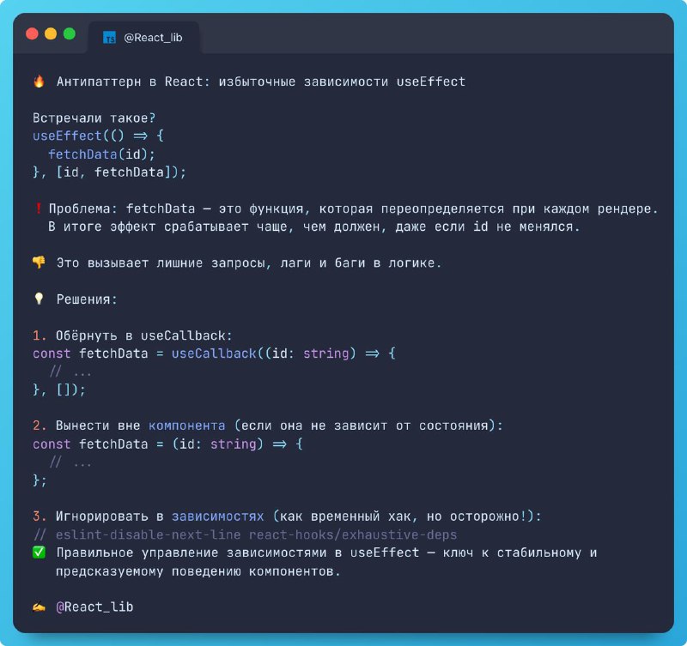Screen dimensions: 687x646
Task: Click the '}, []);' code line
Action: (59, 389)
